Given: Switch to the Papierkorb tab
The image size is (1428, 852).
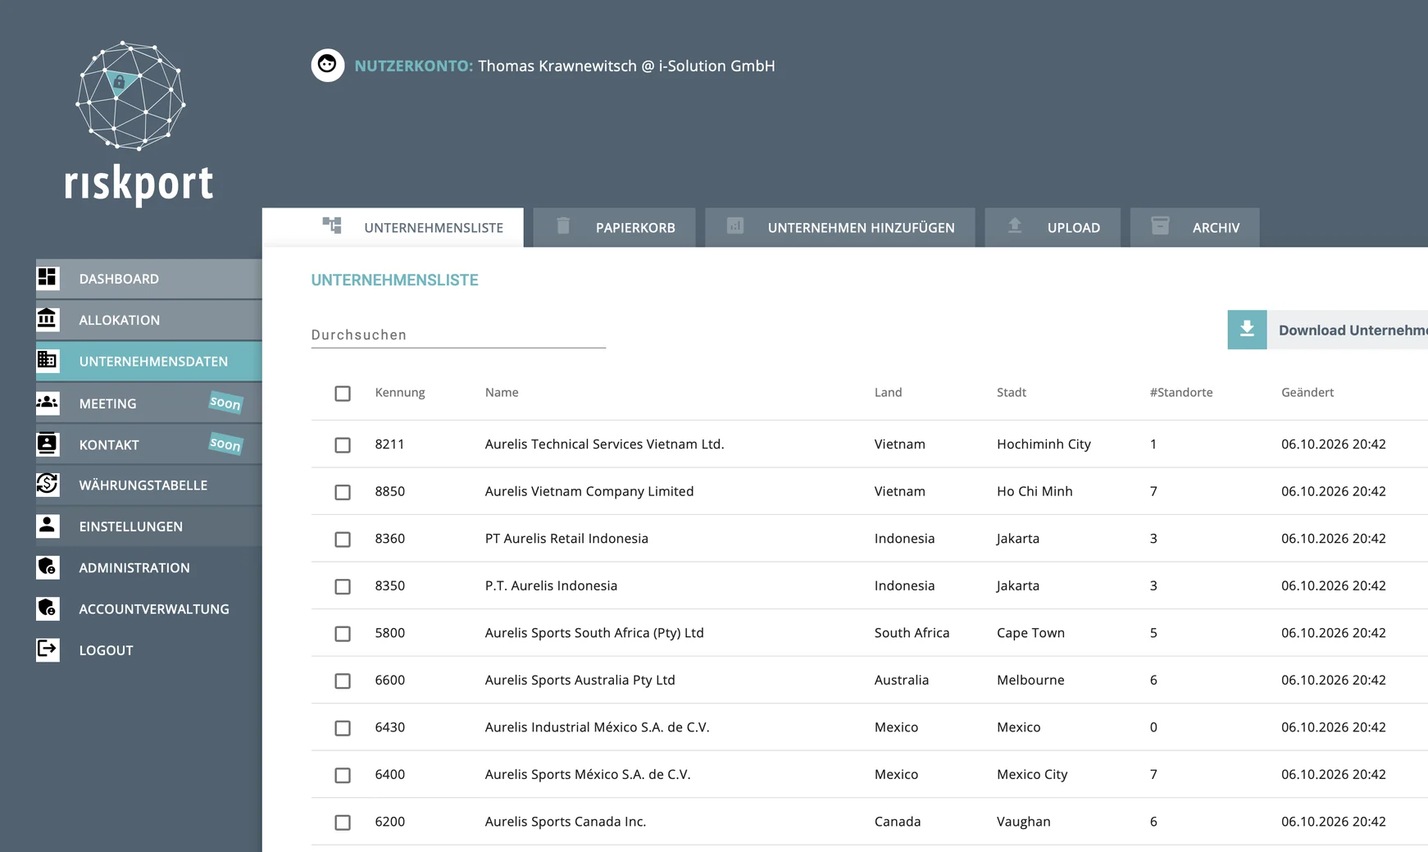Looking at the screenshot, I should point(614,227).
